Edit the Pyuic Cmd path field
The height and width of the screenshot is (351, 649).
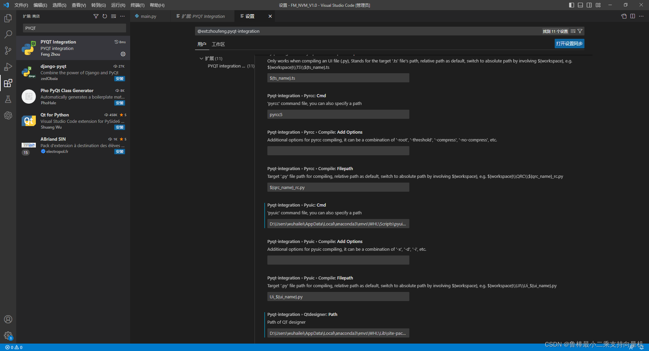[x=338, y=224]
